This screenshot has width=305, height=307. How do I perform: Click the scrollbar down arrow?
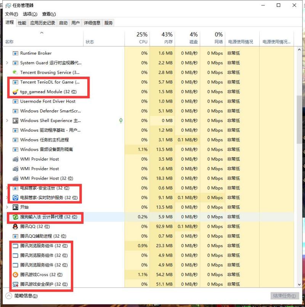299,284
